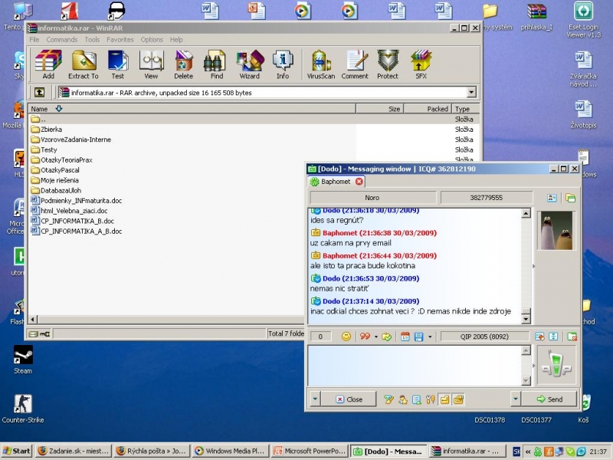Convert archive with the SFX button

(x=421, y=65)
